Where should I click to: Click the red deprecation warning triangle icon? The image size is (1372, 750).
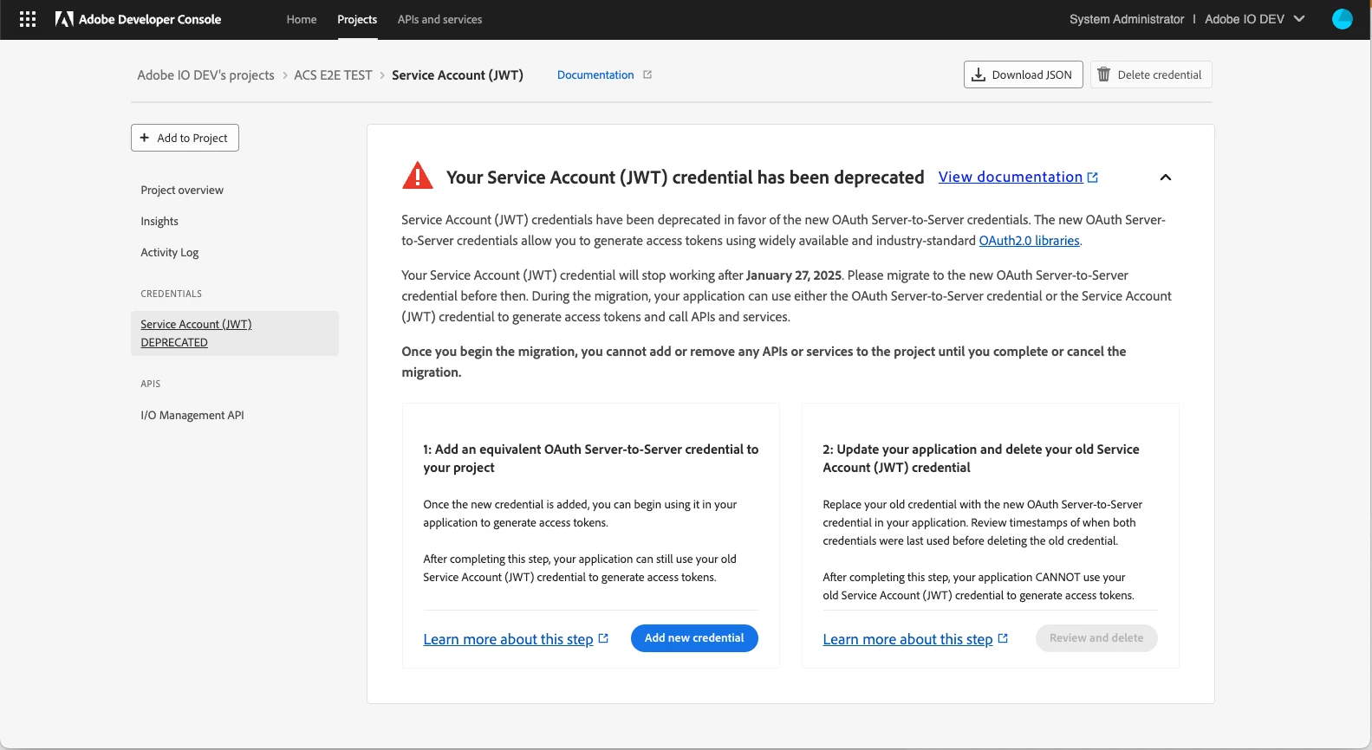tap(418, 176)
